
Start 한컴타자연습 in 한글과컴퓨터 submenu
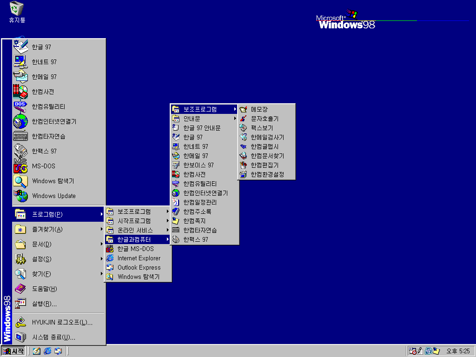(205, 230)
